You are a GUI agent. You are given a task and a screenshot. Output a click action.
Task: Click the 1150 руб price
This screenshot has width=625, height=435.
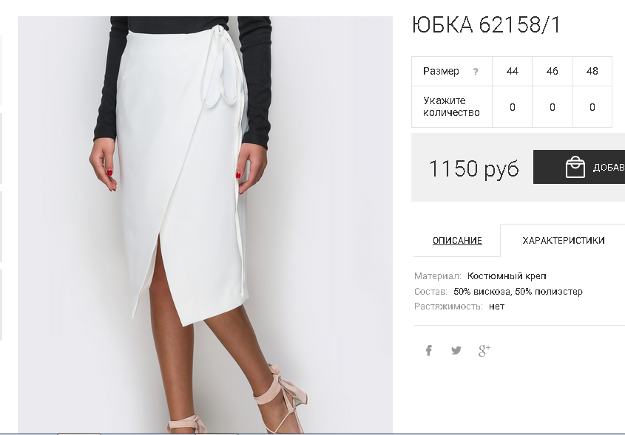474,168
